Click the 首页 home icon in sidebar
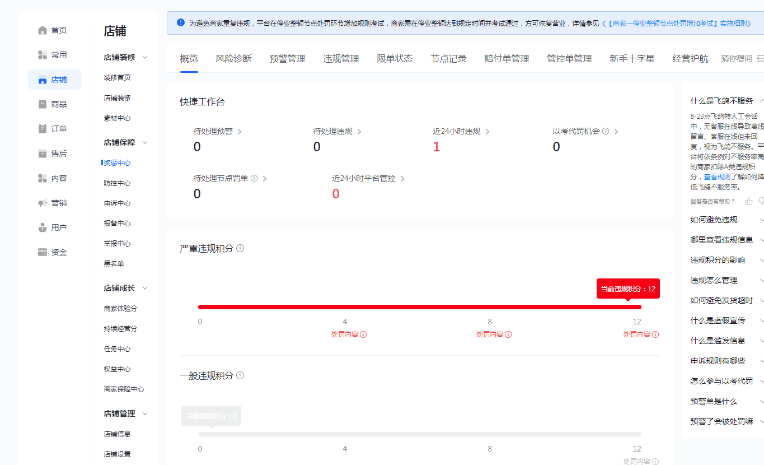The image size is (764, 465). [43, 30]
